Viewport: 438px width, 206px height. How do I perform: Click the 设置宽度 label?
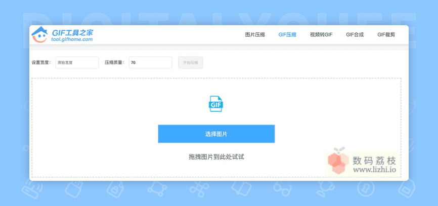tap(41, 62)
